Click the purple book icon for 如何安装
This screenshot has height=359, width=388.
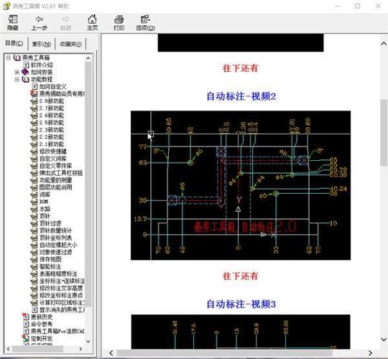point(25,72)
